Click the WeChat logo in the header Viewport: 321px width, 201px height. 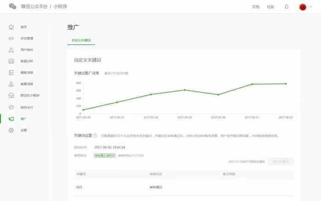click(x=12, y=6)
